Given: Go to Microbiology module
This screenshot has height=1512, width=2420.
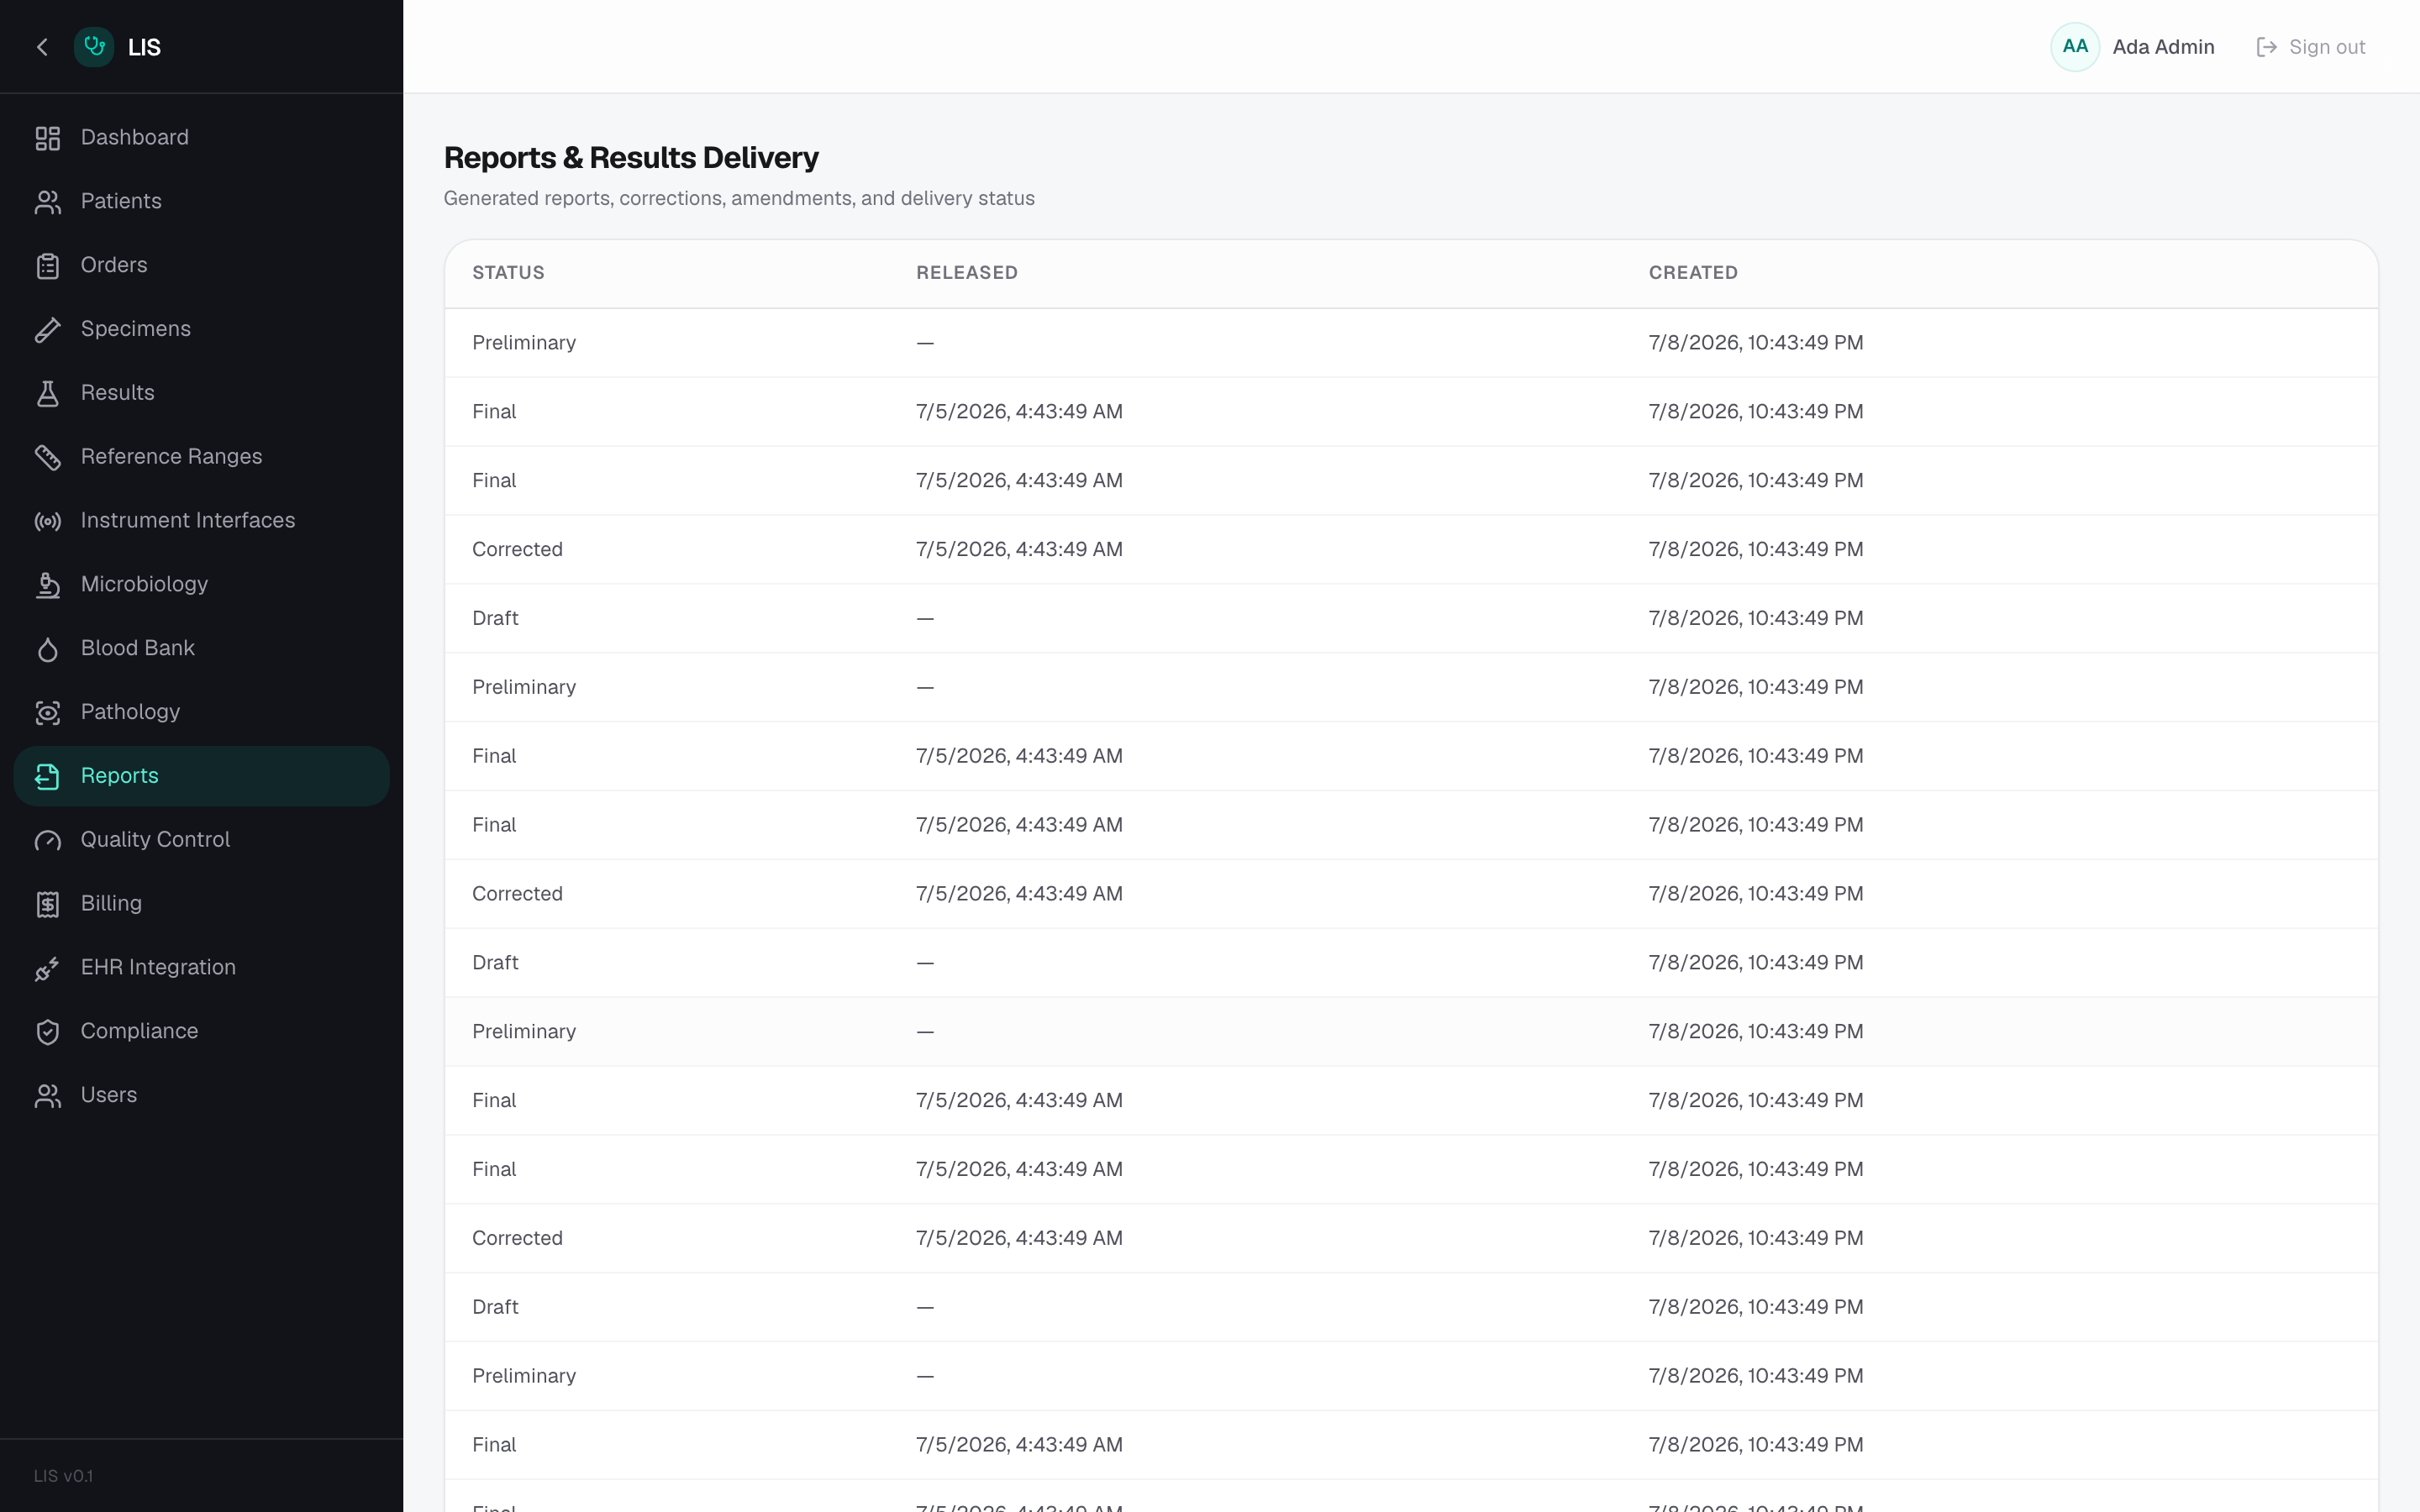Looking at the screenshot, I should coord(201,585).
